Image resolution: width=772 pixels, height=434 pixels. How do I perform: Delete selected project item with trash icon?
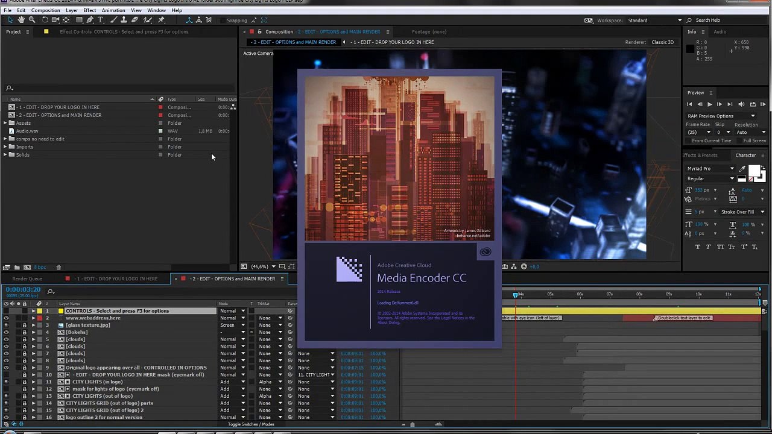click(x=59, y=267)
